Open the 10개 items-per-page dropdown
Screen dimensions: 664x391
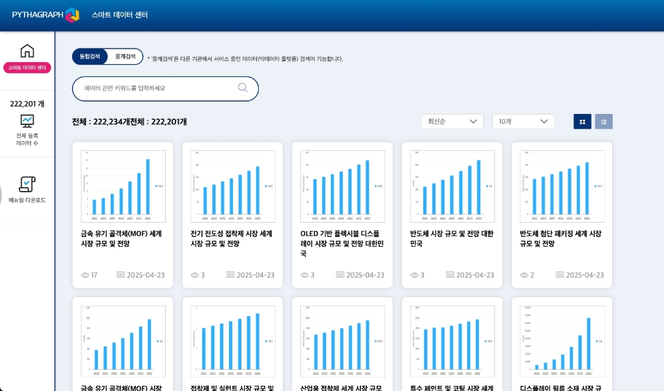coord(523,122)
